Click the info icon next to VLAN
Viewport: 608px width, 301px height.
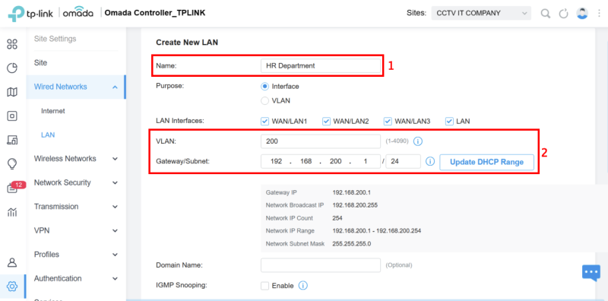(417, 141)
